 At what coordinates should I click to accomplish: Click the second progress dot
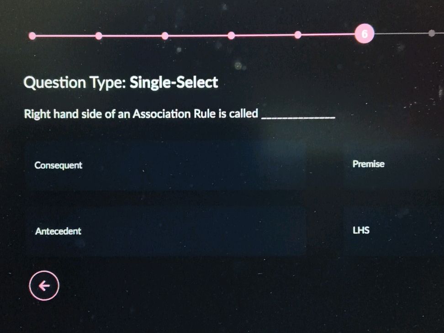pos(99,35)
